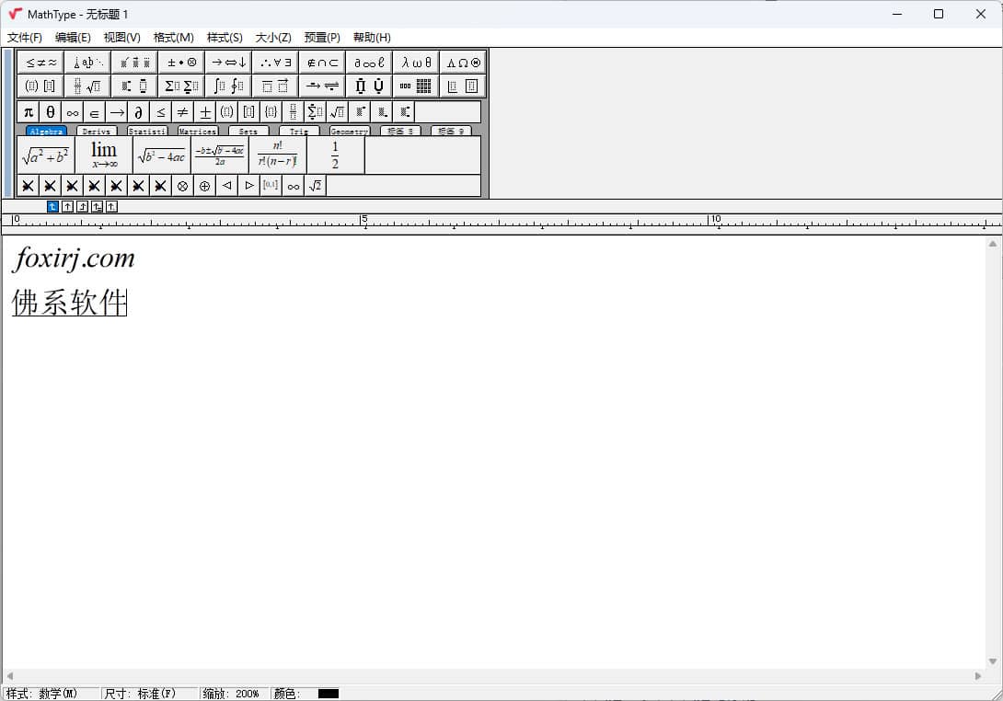1003x701 pixels.
Task: Insert fraction template from small bar
Action: pyautogui.click(x=293, y=112)
